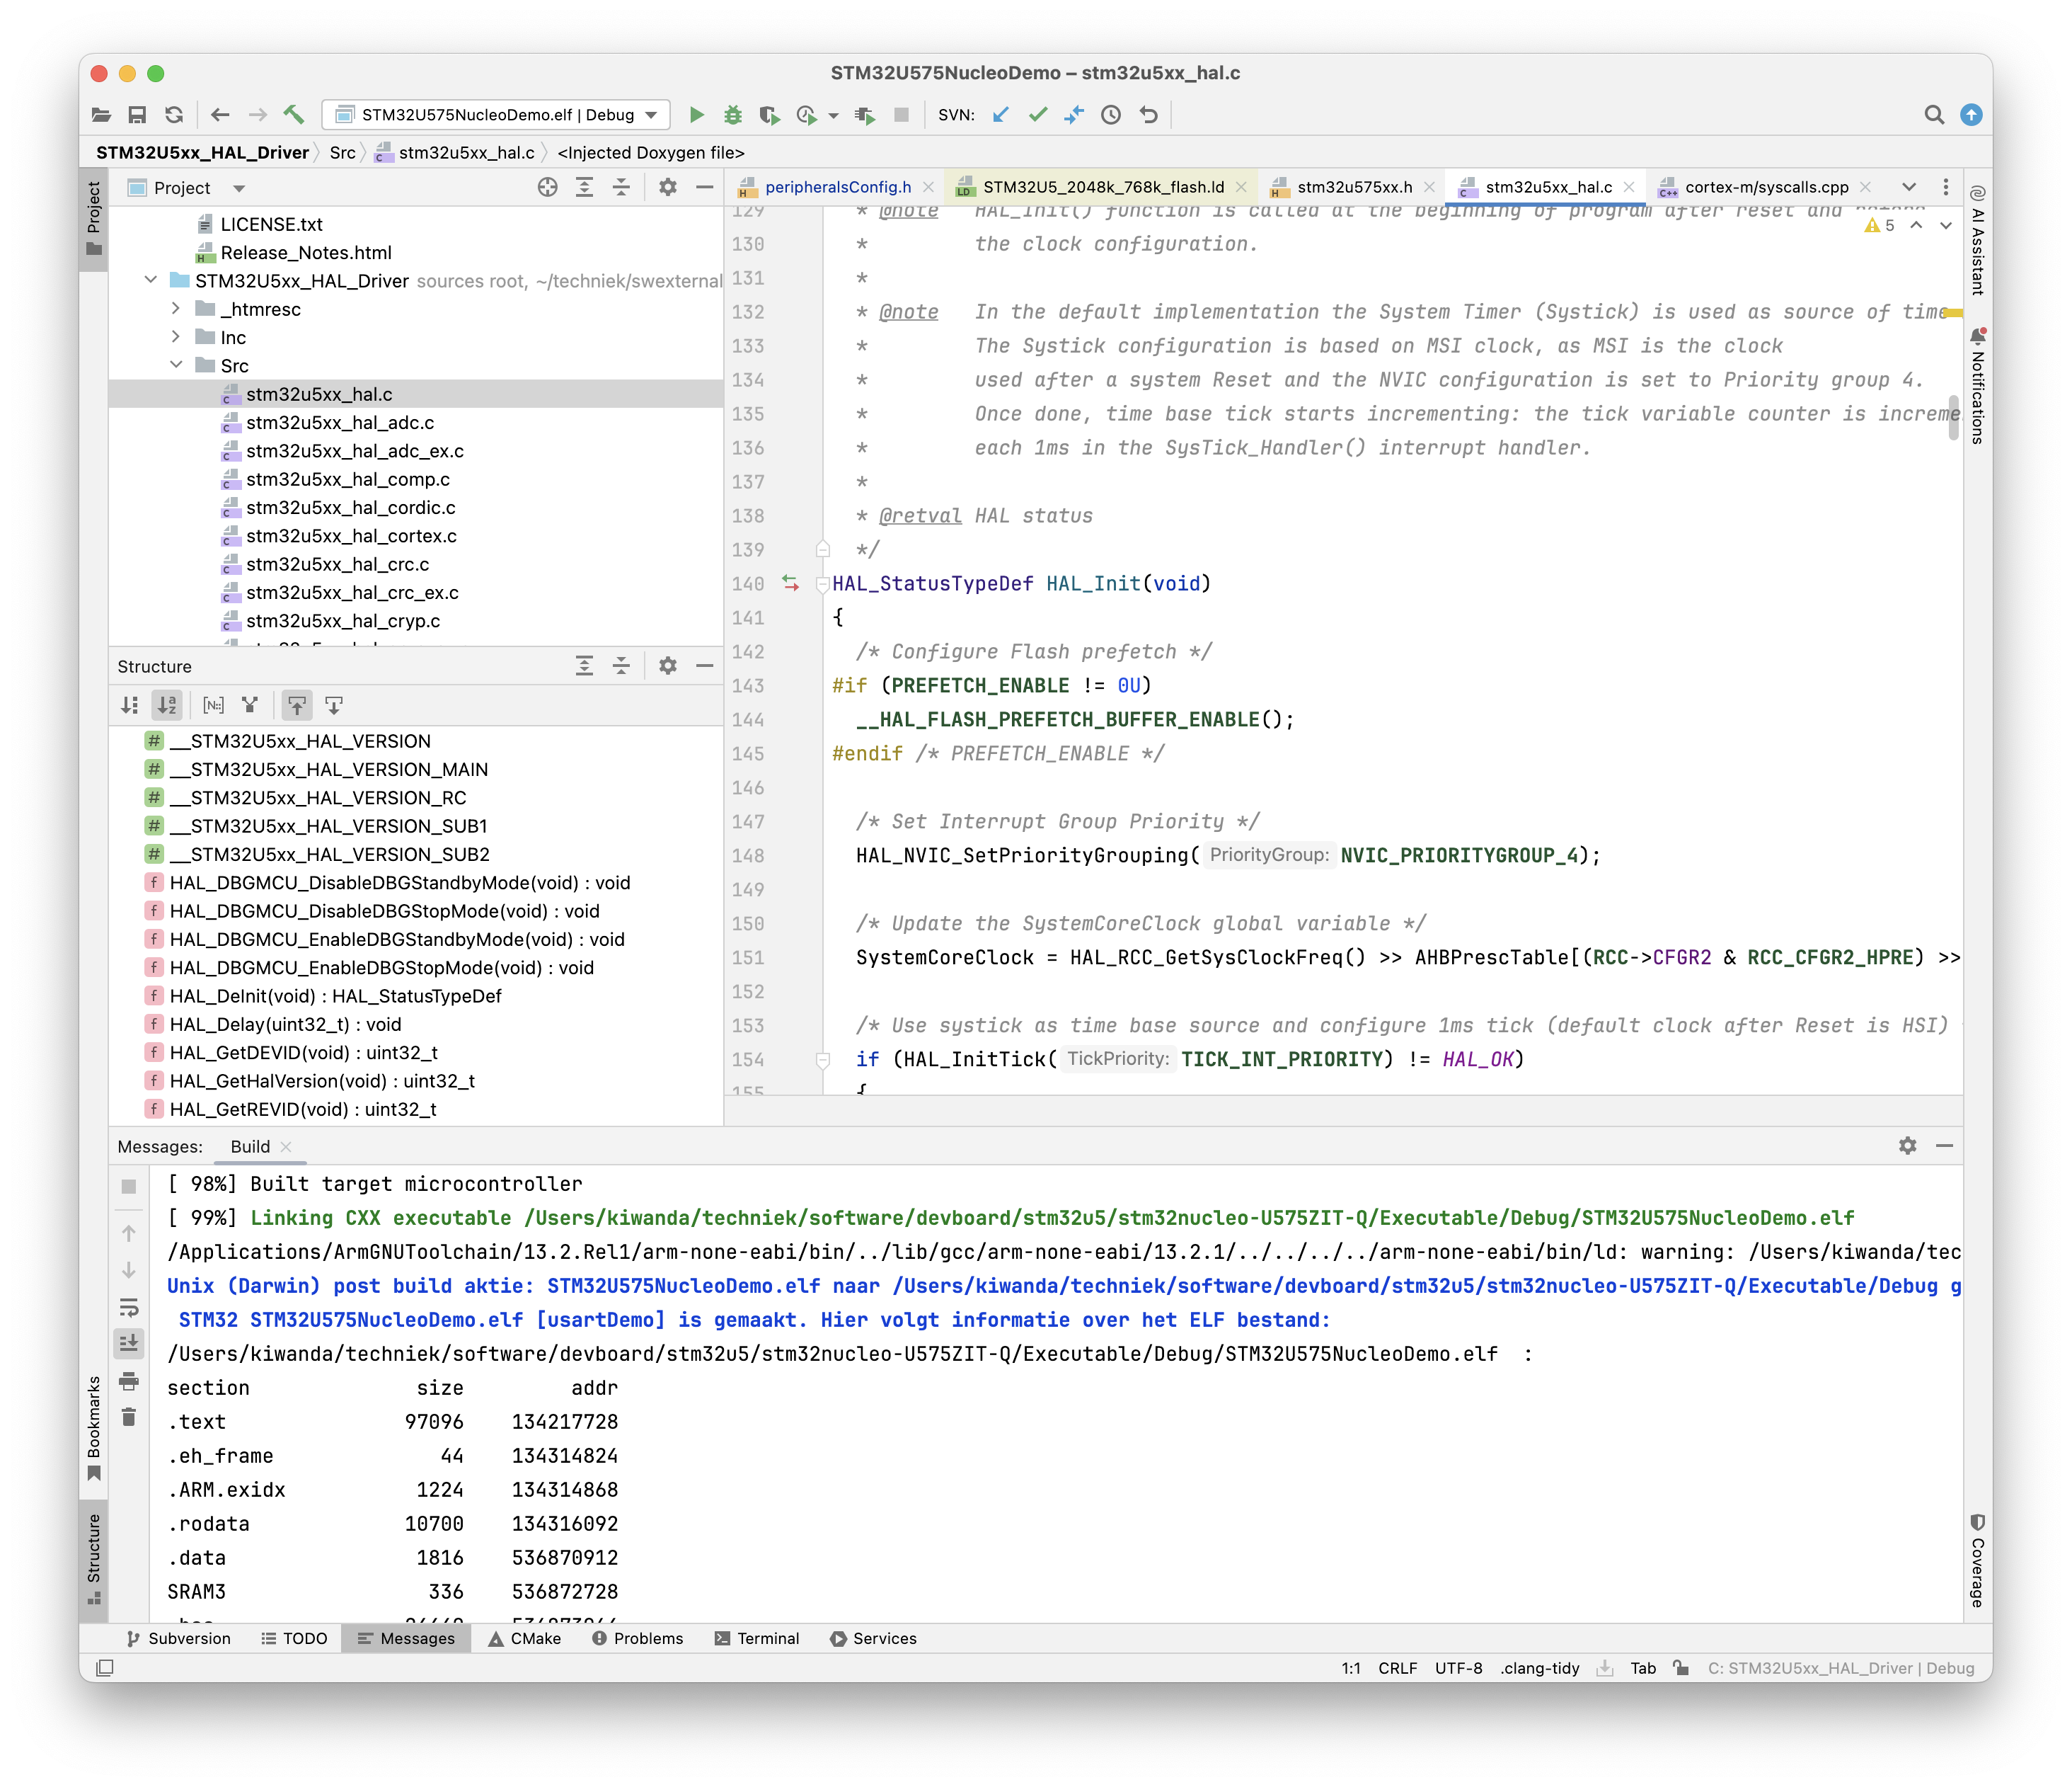This screenshot has height=1787, width=2072.
Task: Switch to the peripheralsConfig.h tab
Action: pos(837,187)
